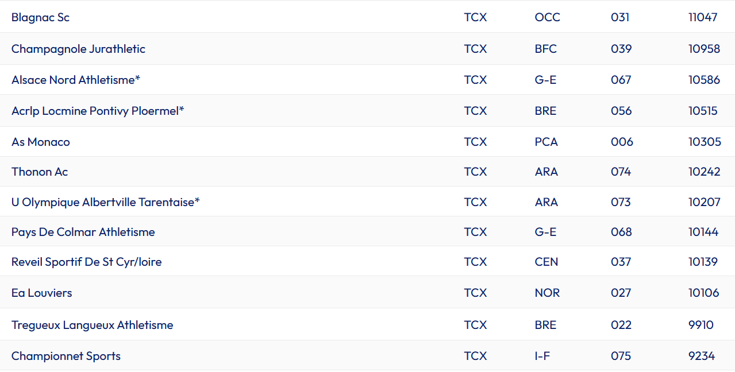735x372 pixels.
Task: Click the Champagnole Jurathletic club name
Action: [78, 49]
